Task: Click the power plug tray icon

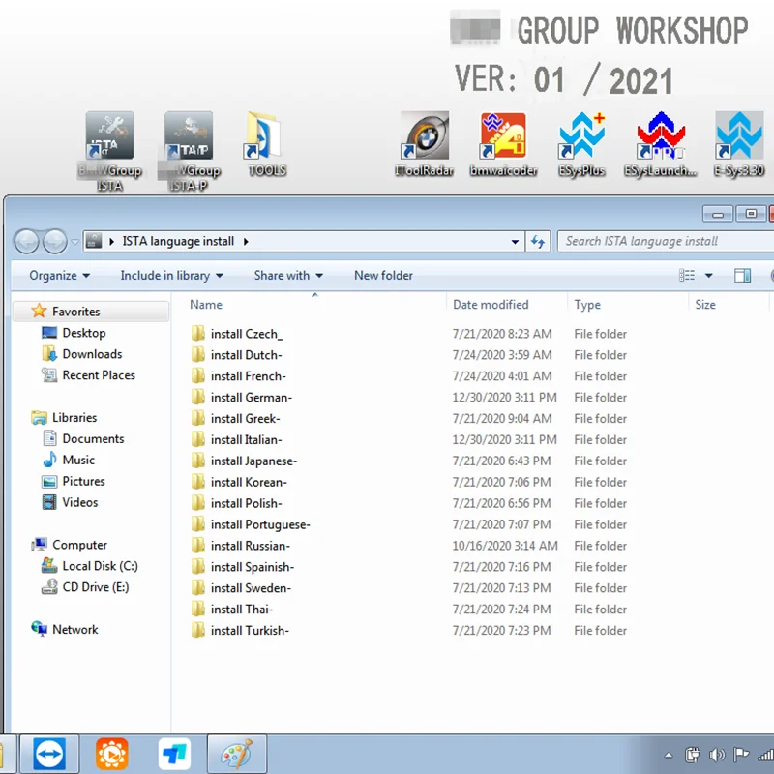Action: (x=692, y=755)
